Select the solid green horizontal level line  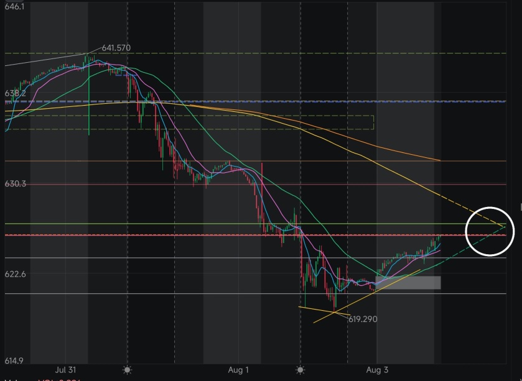point(255,224)
